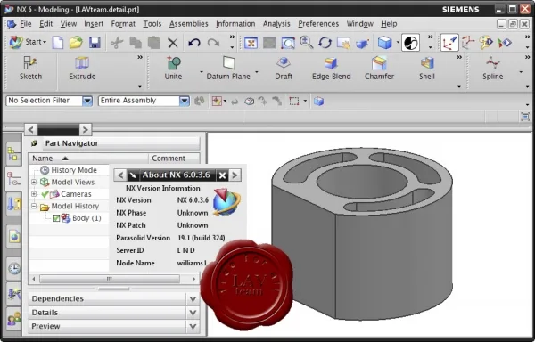Start a Sketch
This screenshot has width=535, height=342.
(x=30, y=68)
